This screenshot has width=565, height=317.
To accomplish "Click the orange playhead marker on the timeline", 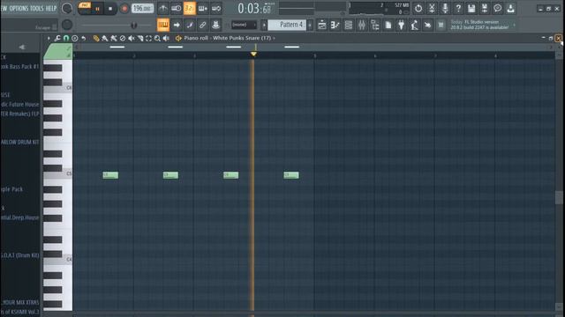I will click(x=253, y=54).
